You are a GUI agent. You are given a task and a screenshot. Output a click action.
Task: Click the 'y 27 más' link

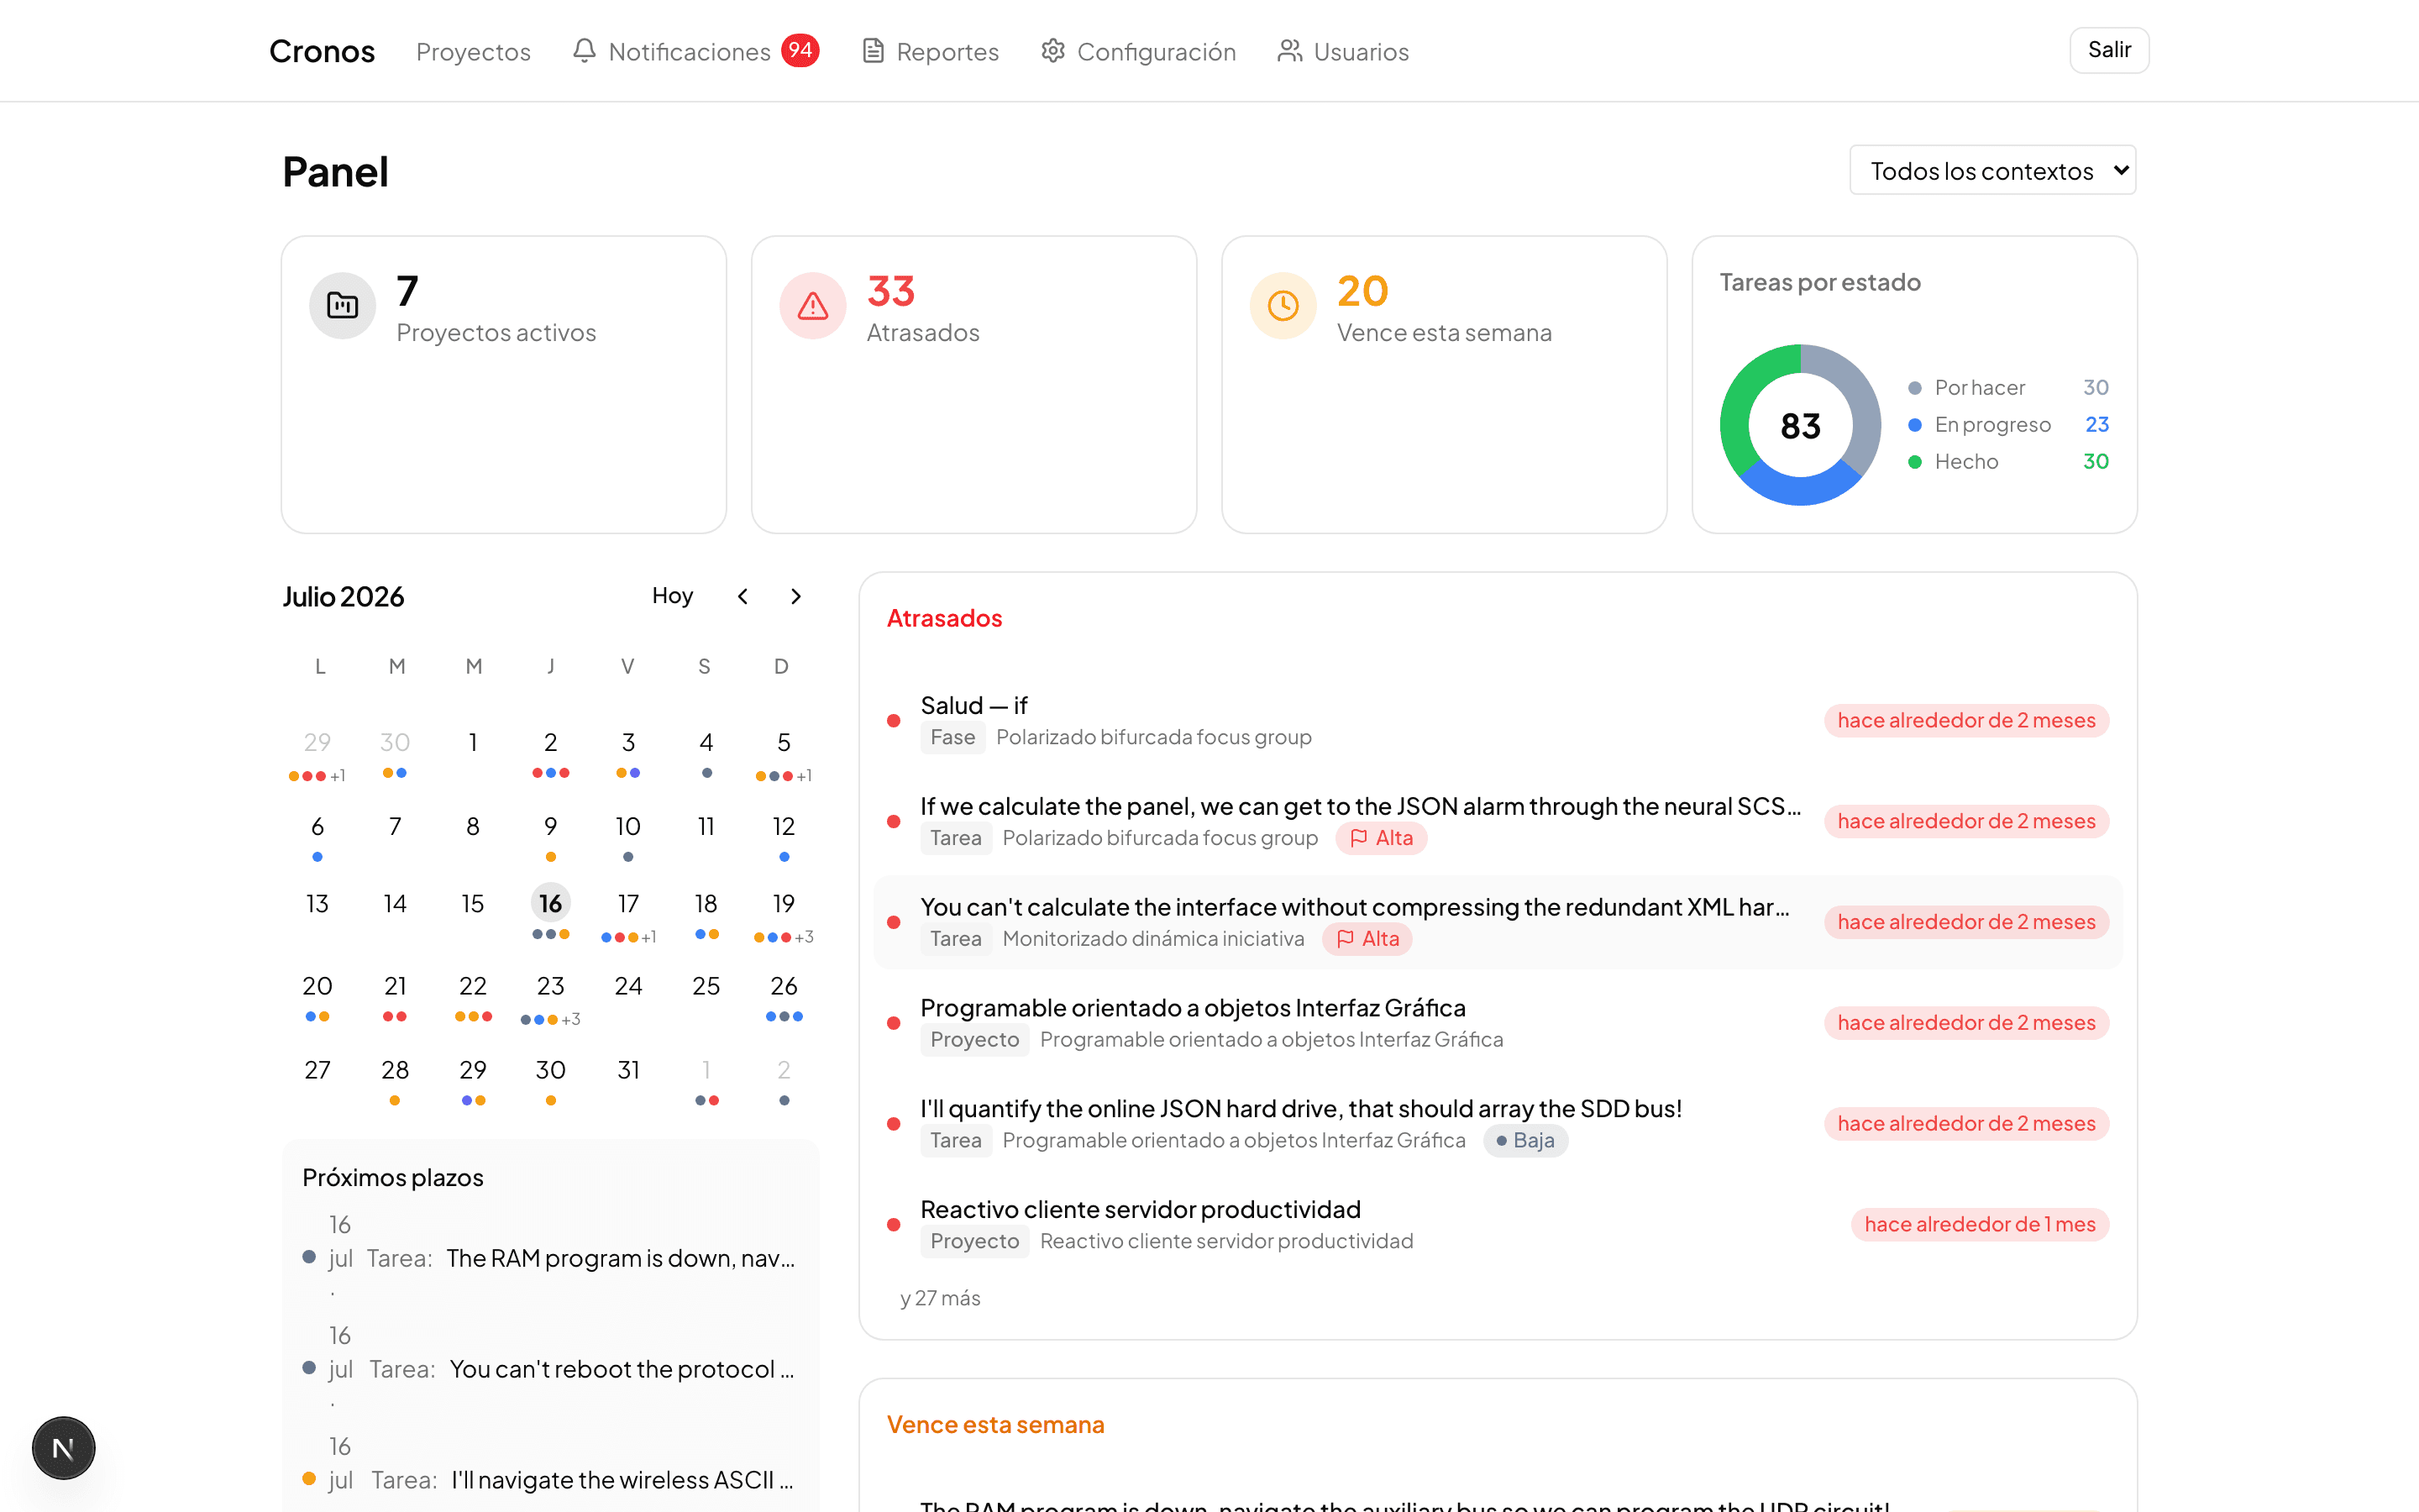940,1298
